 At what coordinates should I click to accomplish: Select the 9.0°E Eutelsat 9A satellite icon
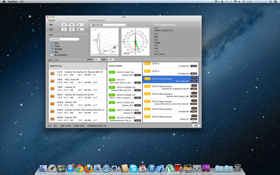click(x=52, y=96)
